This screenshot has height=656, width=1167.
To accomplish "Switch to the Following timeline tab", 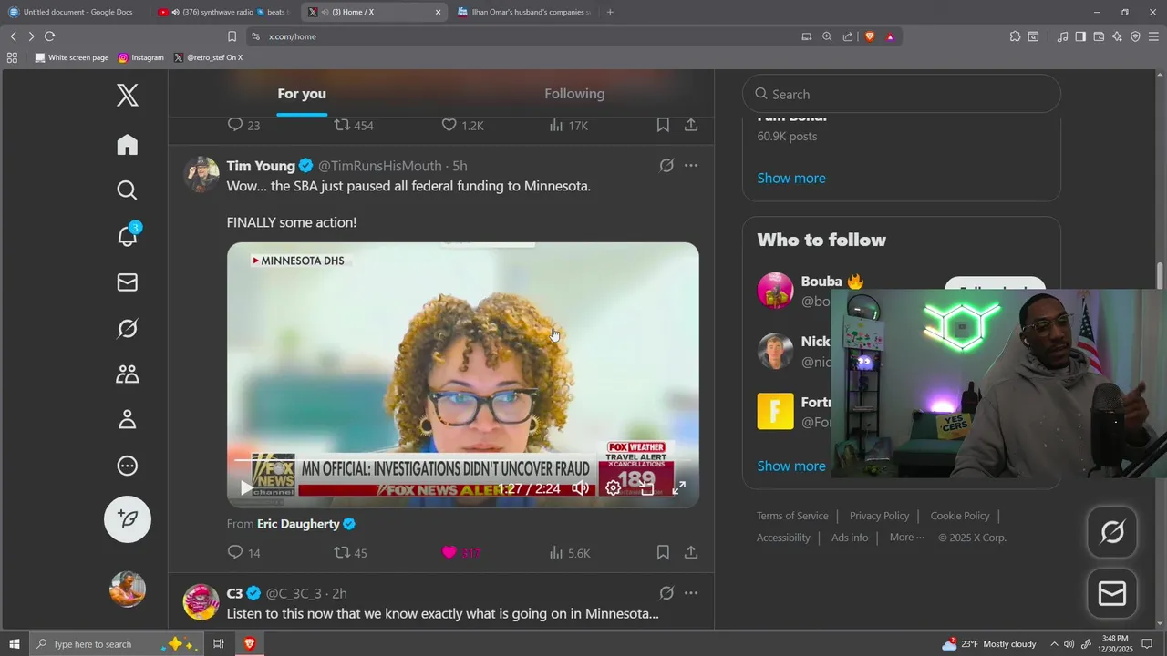I will (574, 94).
